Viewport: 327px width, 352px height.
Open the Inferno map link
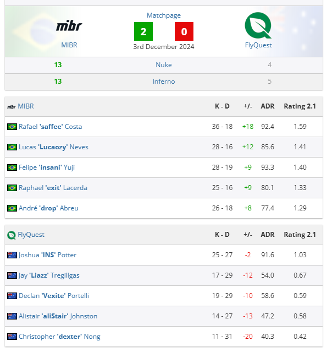164,82
